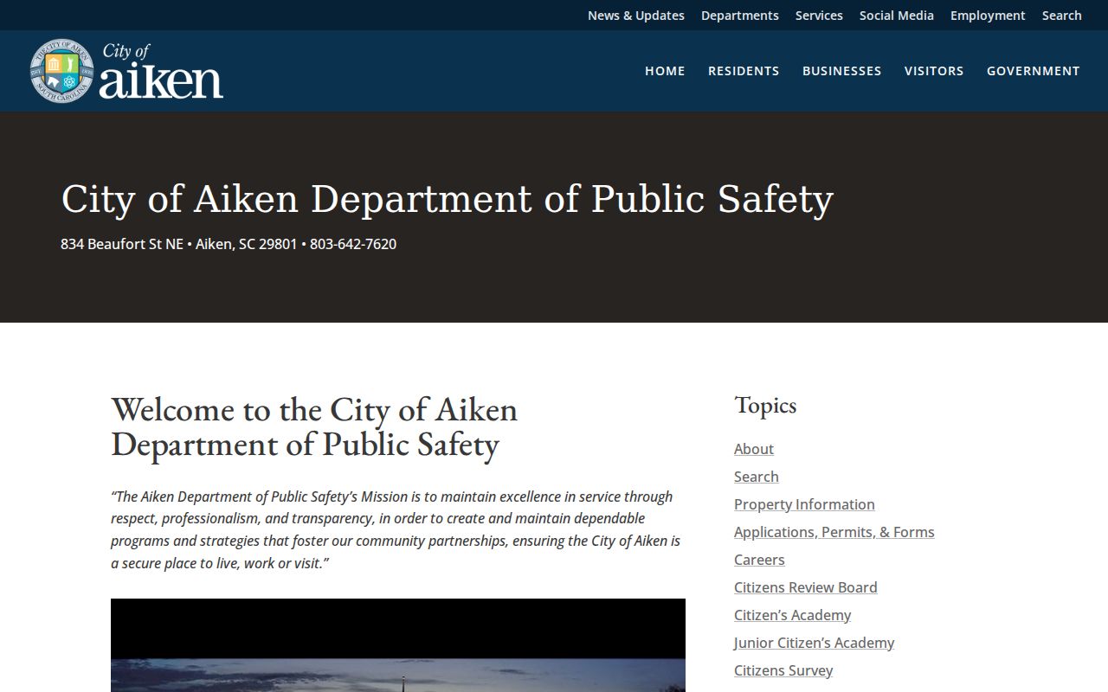This screenshot has height=692, width=1108.
Task: Open the Government menu
Action: coord(1034,71)
